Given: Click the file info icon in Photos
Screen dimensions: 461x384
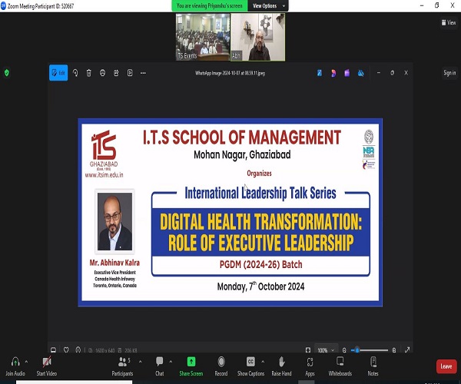Looking at the screenshot, I should click(x=78, y=350).
